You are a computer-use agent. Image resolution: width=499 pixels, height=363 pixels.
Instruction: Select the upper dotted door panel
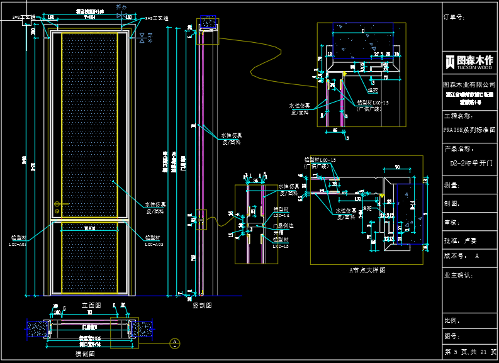[87, 124]
